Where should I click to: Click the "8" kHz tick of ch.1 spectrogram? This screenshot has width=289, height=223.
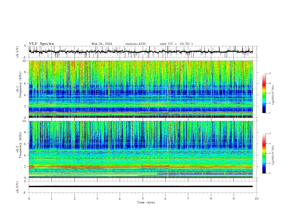click(26, 72)
